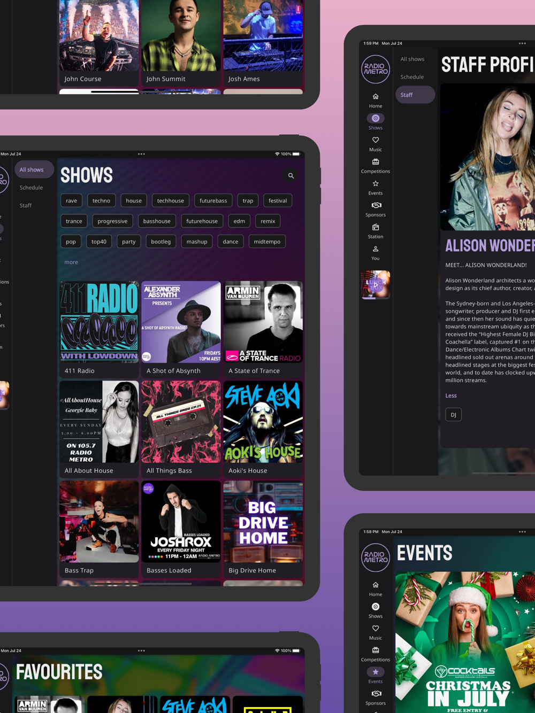This screenshot has width=535, height=713.
Task: Open John Summit staff card
Action: click(181, 43)
